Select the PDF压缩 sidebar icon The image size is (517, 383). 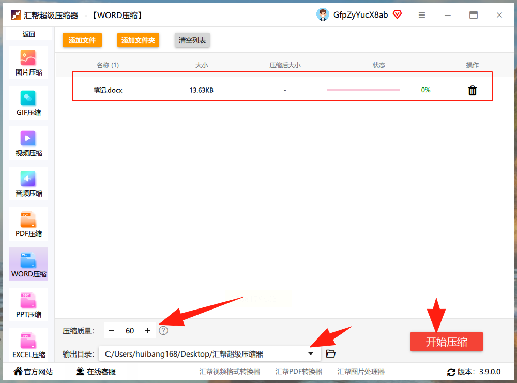tap(28, 224)
